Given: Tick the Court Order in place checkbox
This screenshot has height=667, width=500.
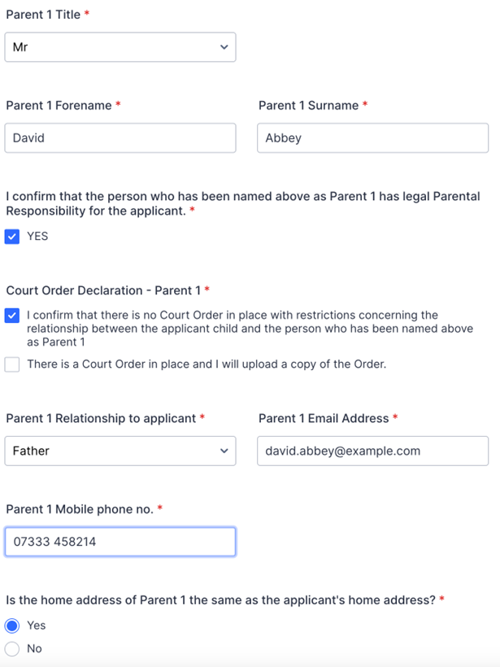Looking at the screenshot, I should [12, 364].
